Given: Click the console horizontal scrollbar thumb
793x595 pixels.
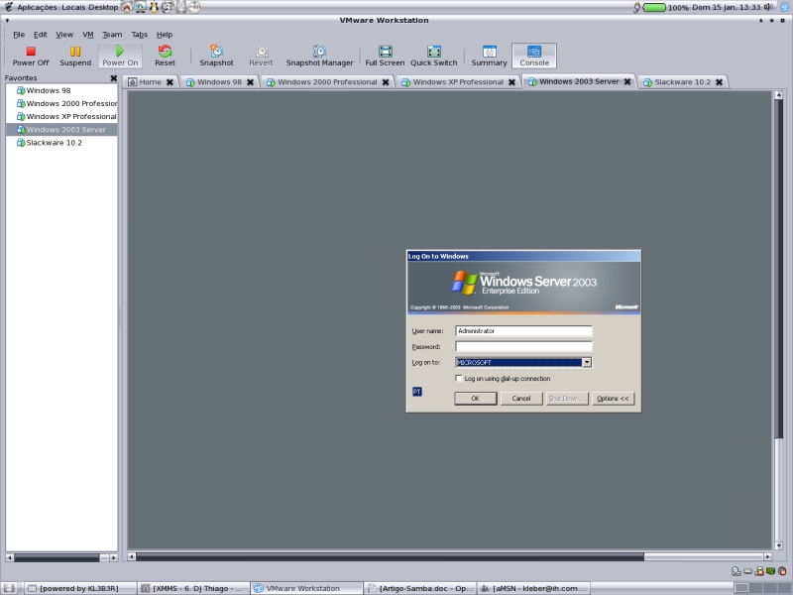Looking at the screenshot, I should point(390,556).
